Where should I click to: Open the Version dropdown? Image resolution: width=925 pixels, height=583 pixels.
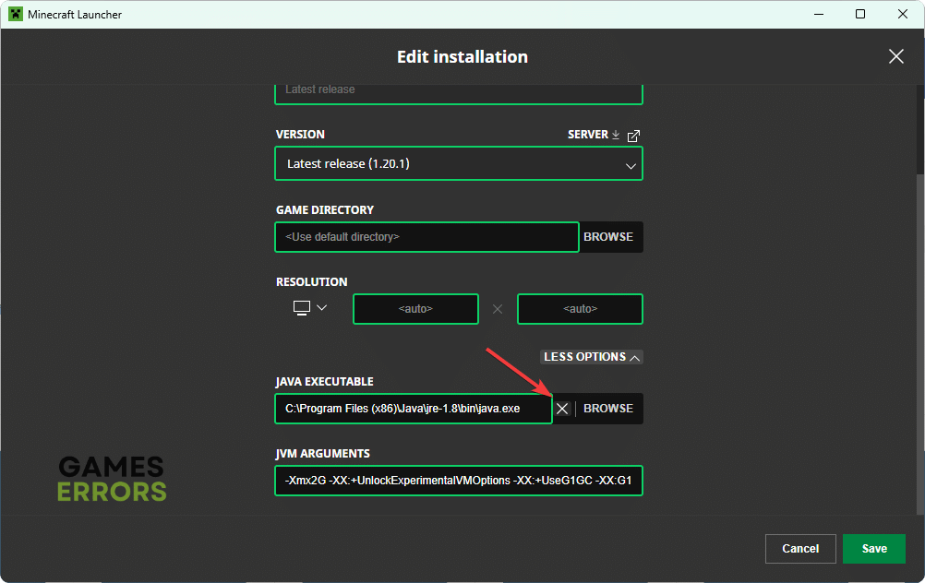tap(459, 164)
